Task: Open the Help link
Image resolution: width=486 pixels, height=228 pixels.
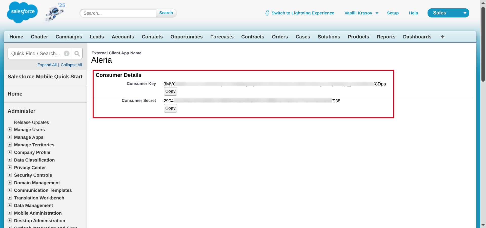Action: 413,13
